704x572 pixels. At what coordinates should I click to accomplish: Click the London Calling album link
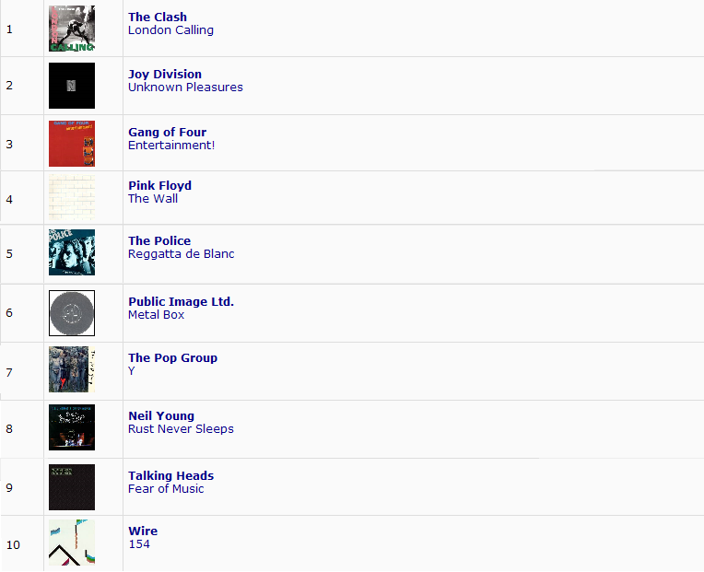tap(171, 30)
